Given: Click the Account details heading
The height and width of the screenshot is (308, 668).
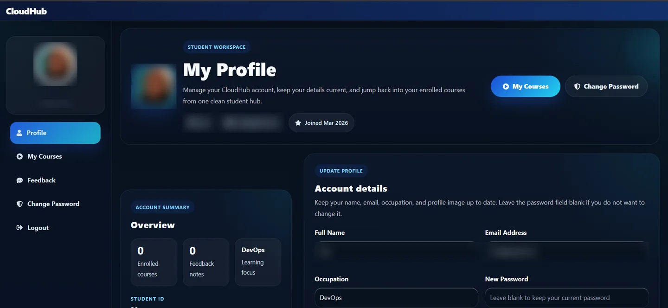Looking at the screenshot, I should [351, 189].
